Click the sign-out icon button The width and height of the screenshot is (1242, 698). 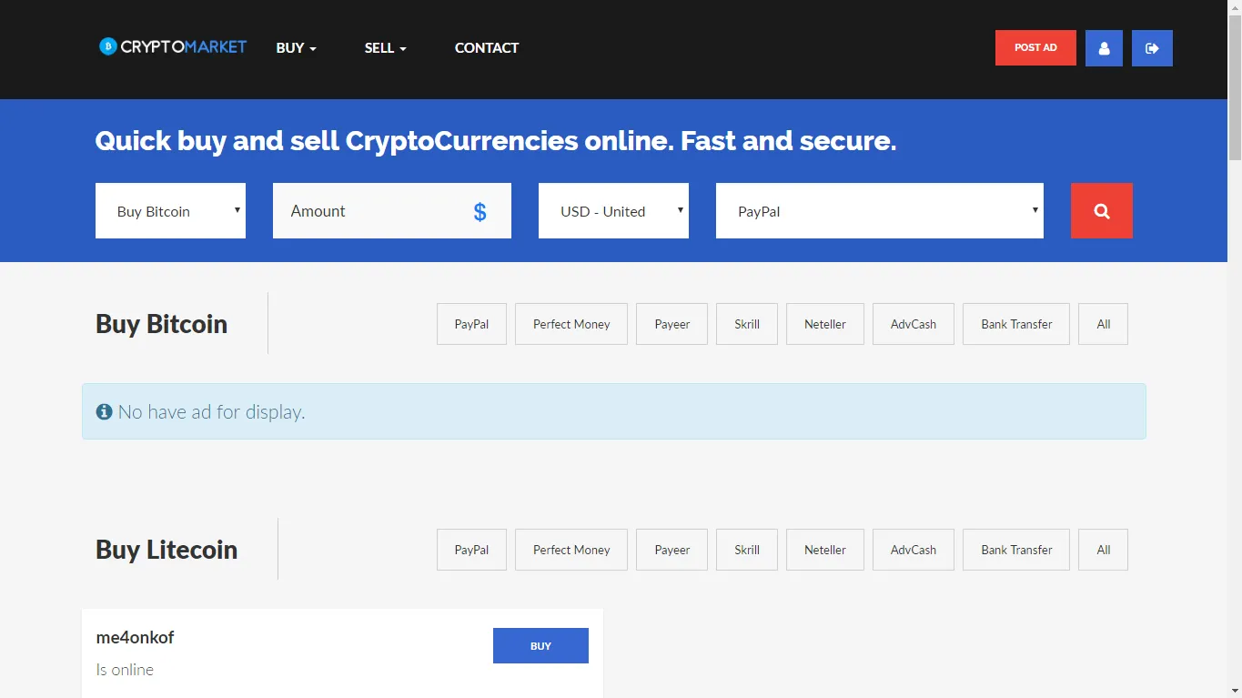(x=1152, y=48)
